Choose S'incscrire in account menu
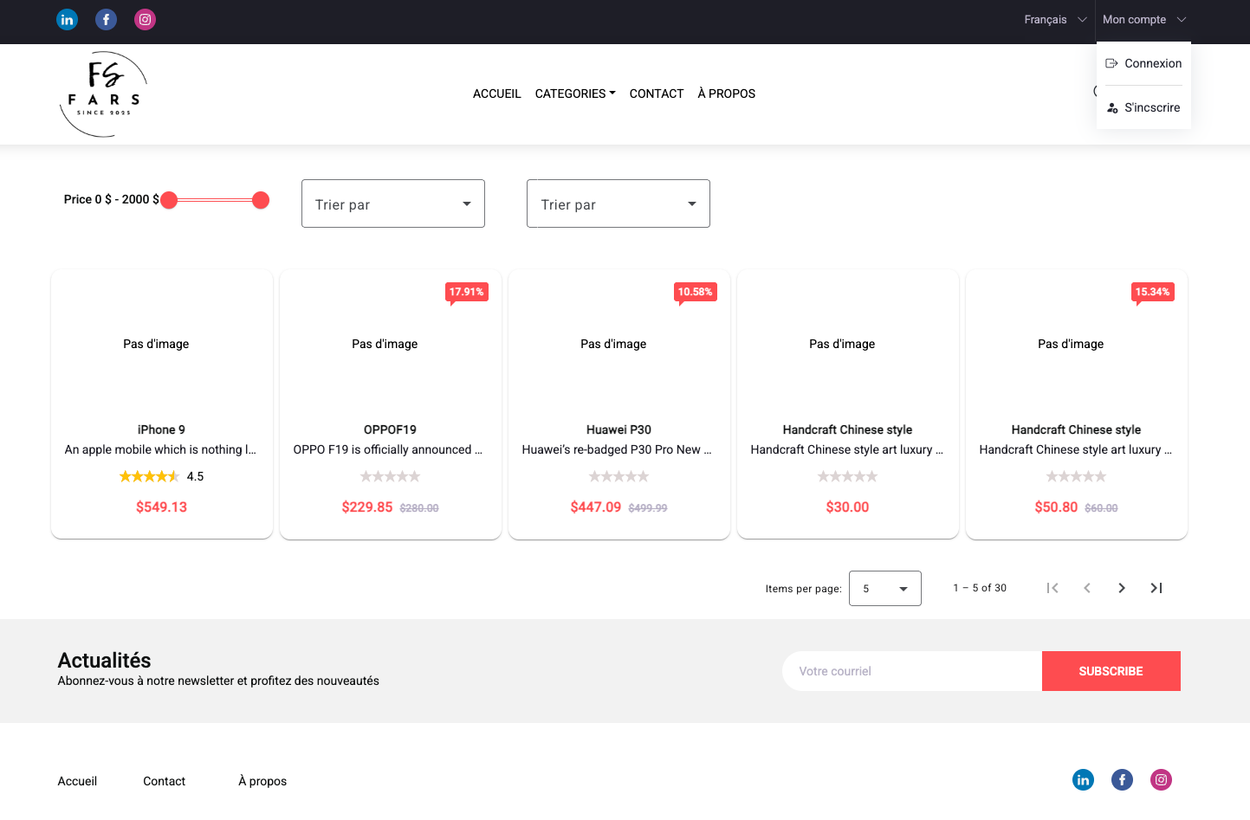Image resolution: width=1250 pixels, height=820 pixels. tap(1143, 107)
